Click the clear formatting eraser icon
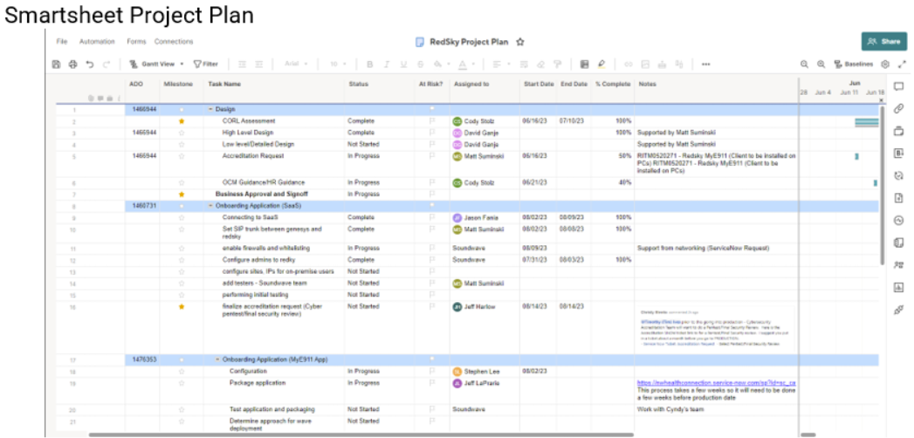 pos(540,64)
